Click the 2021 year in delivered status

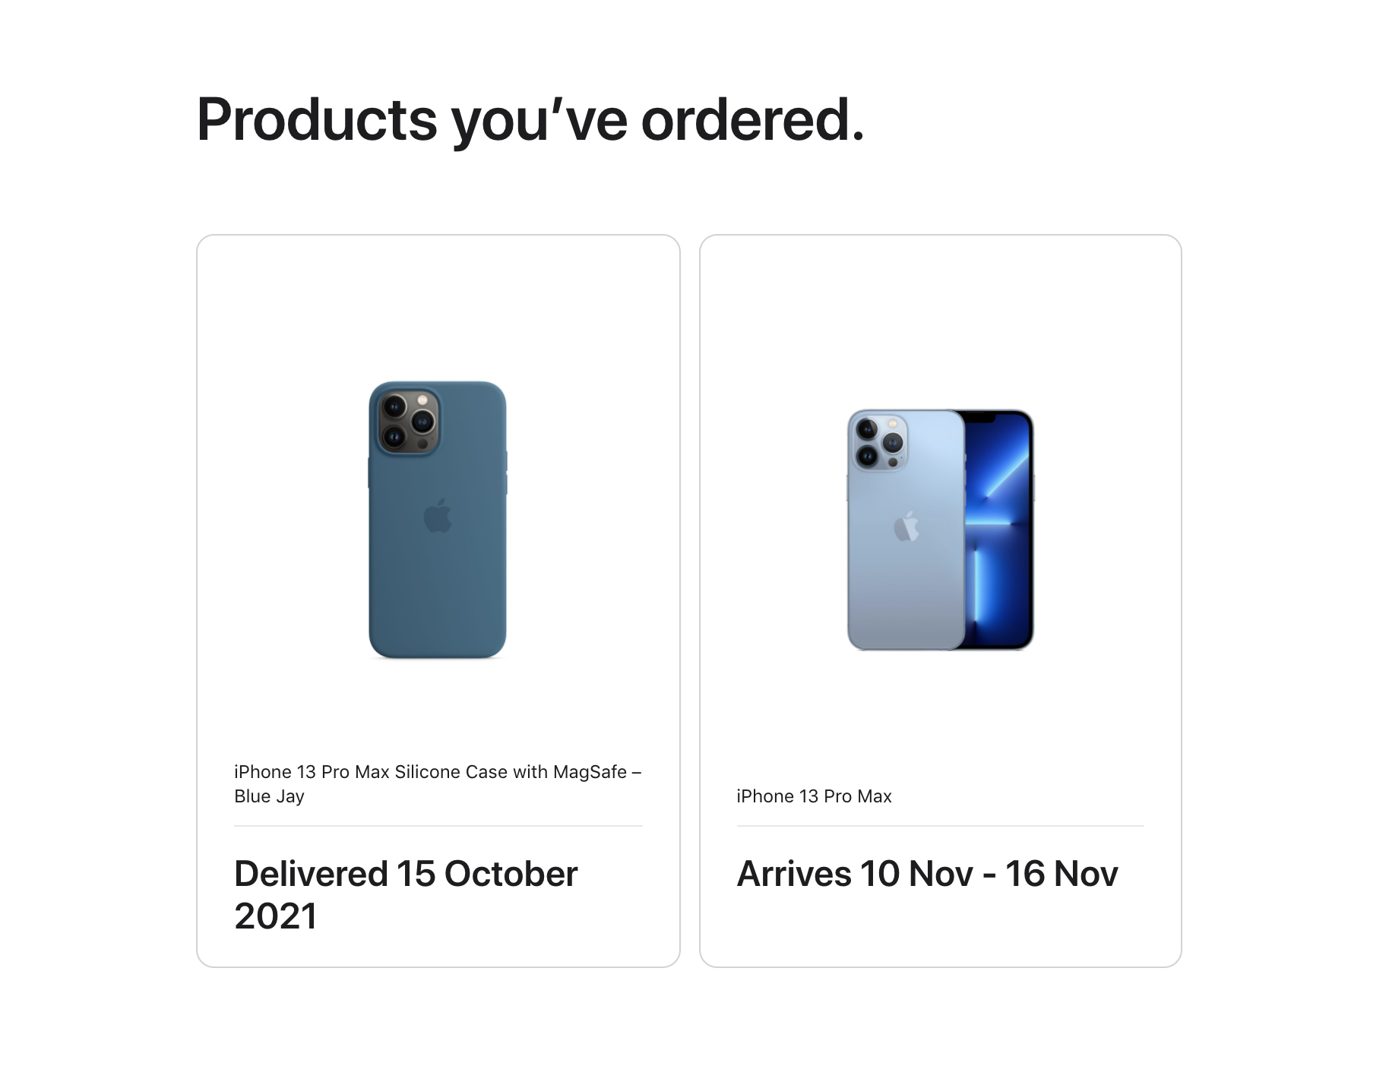275,916
